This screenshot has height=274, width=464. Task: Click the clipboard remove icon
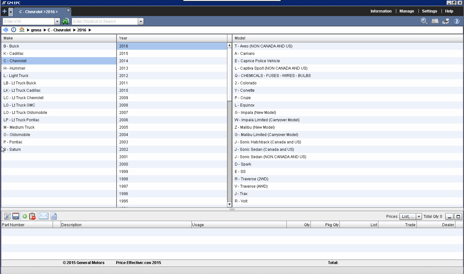[x=32, y=216]
